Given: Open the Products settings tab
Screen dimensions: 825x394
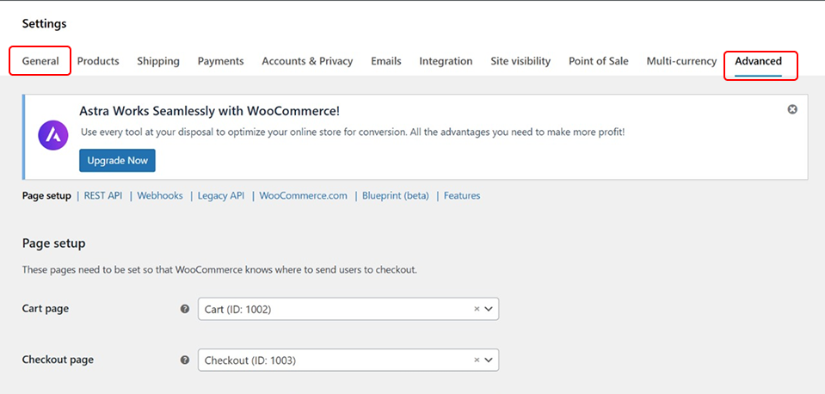Looking at the screenshot, I should 98,61.
